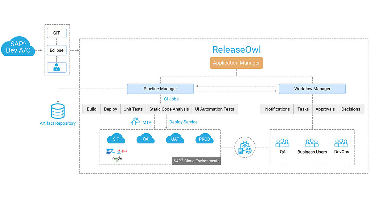Click the Node.js logo

coord(117,159)
